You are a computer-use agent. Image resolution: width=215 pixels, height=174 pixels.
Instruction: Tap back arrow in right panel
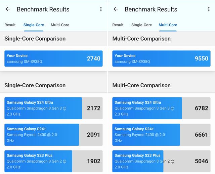tap(116, 9)
